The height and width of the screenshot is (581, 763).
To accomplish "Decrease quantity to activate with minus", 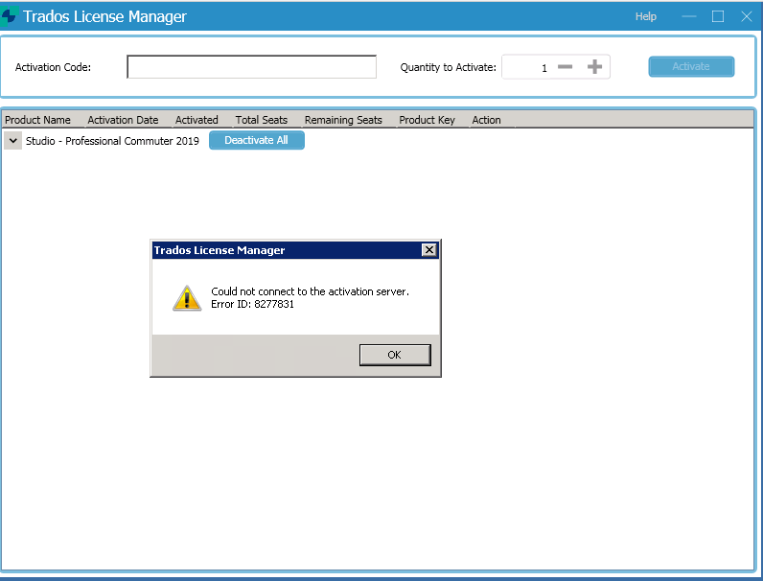I will [565, 67].
